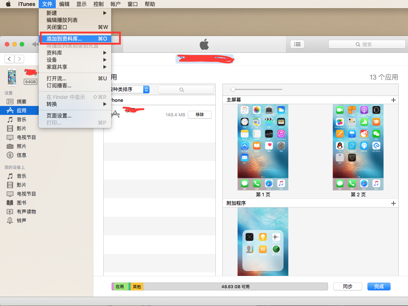This screenshot has width=408, height=306.
Task: Add a folder with 附加程序 plus button
Action: (x=393, y=203)
